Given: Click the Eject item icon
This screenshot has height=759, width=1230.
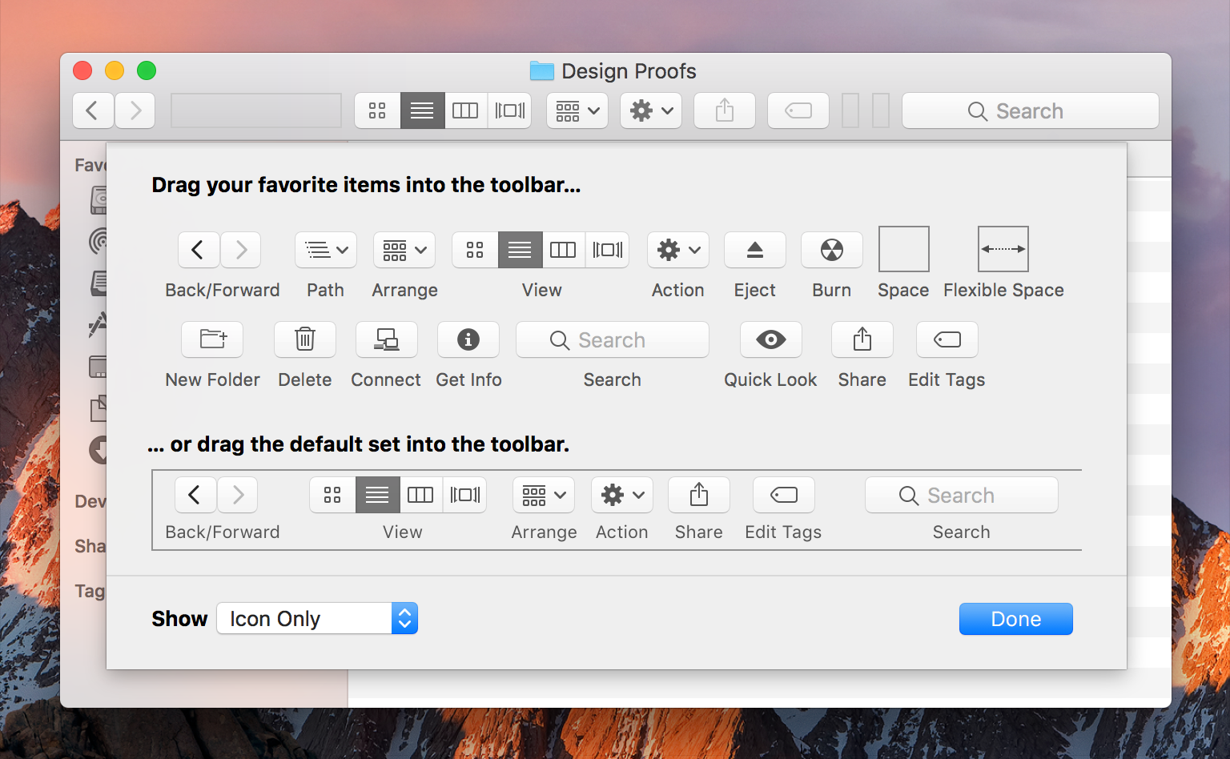Looking at the screenshot, I should point(755,250).
